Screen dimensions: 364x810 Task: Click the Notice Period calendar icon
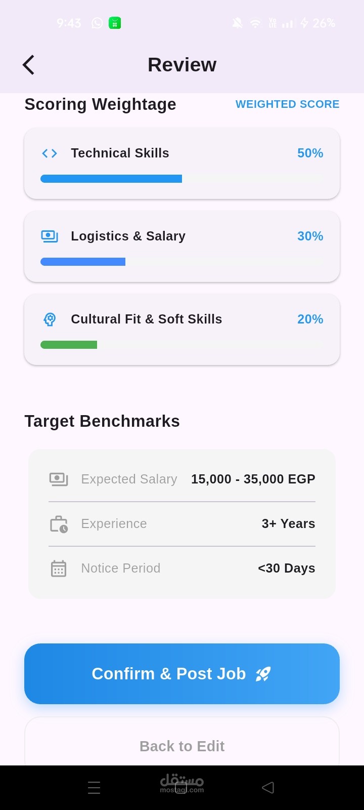tap(59, 569)
